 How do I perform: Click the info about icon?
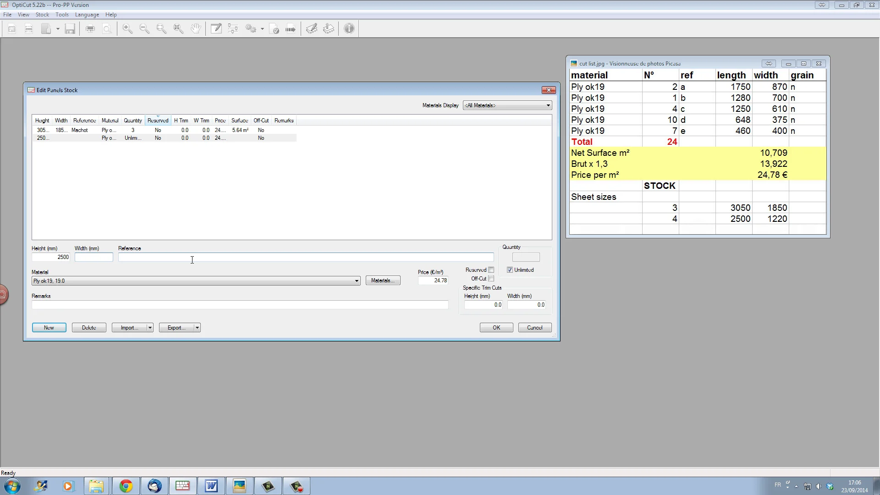[349, 29]
